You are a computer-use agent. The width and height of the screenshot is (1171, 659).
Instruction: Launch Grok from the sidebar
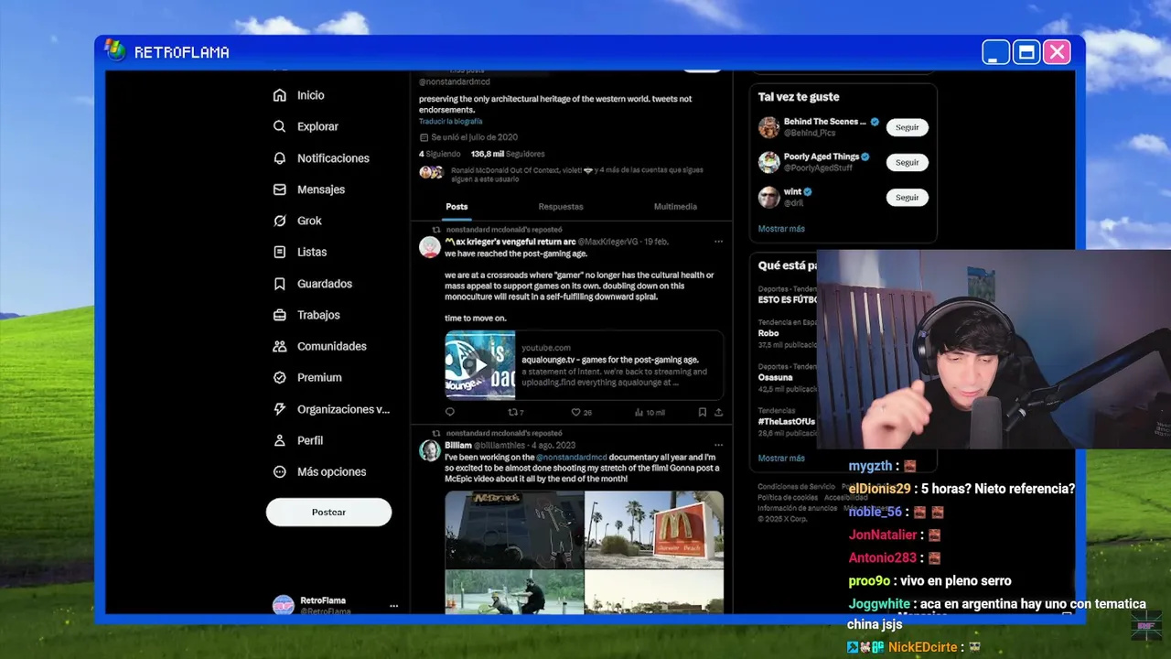pyautogui.click(x=297, y=221)
